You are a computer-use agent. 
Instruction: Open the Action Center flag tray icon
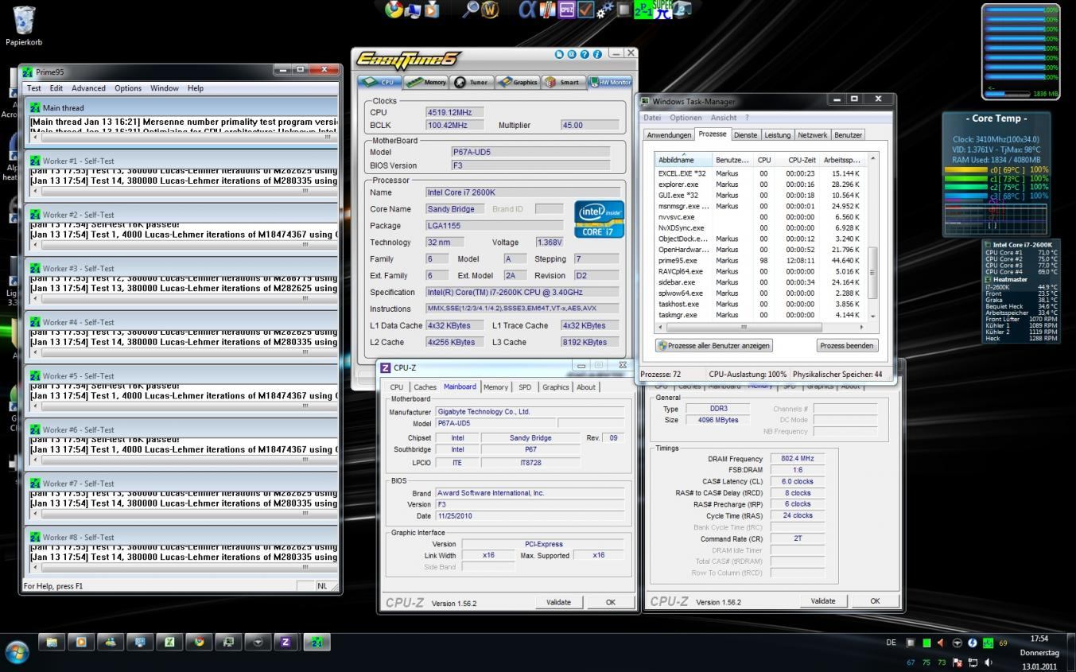click(x=958, y=662)
